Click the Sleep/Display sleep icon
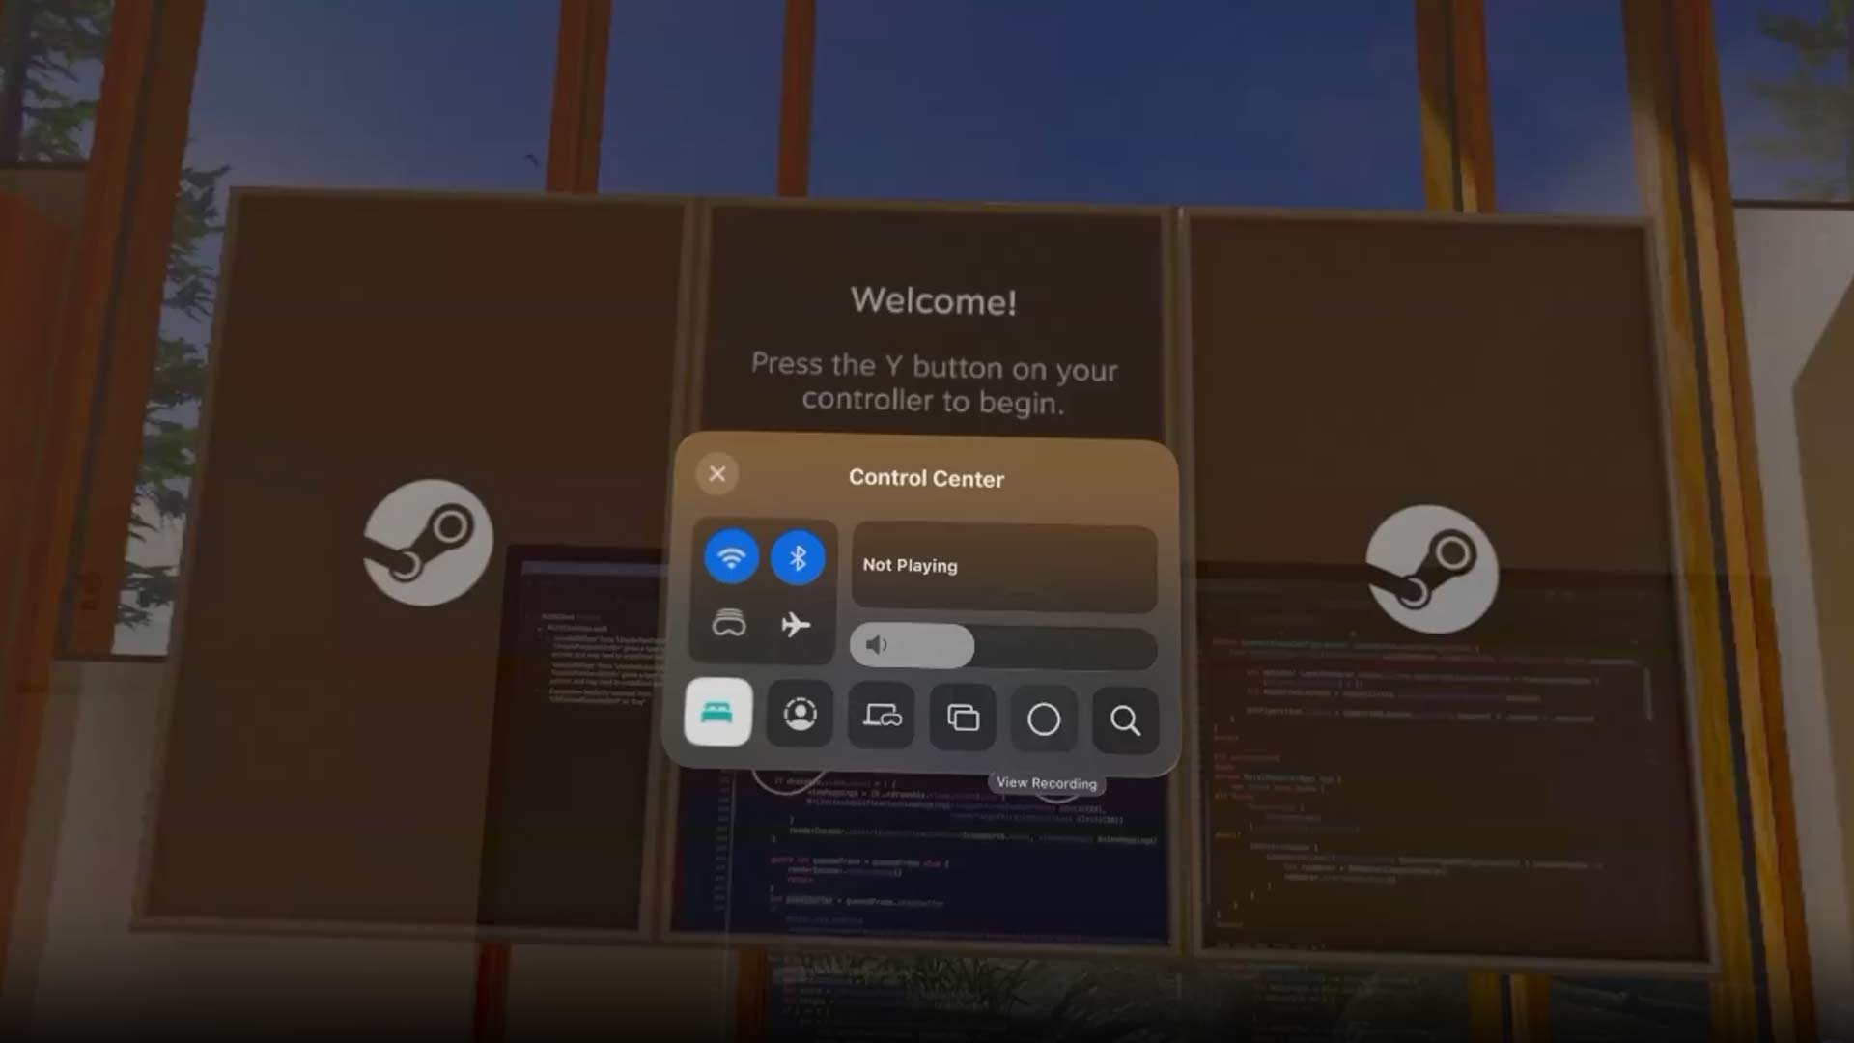 pyautogui.click(x=716, y=716)
